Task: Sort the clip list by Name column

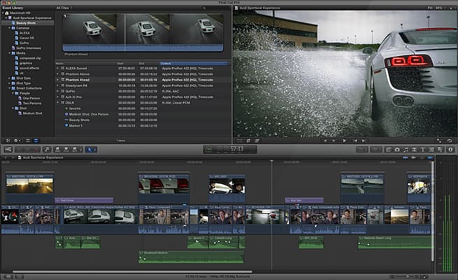Action: point(86,64)
